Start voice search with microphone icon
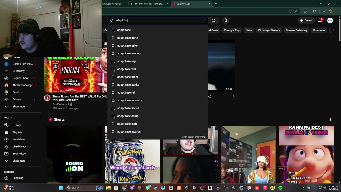This screenshot has height=192, width=341. click(x=226, y=20)
